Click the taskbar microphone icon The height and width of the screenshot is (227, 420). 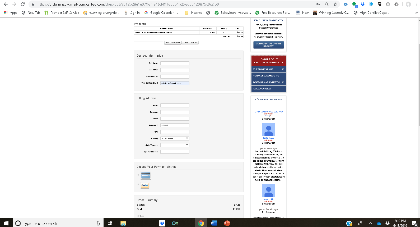coord(98,223)
